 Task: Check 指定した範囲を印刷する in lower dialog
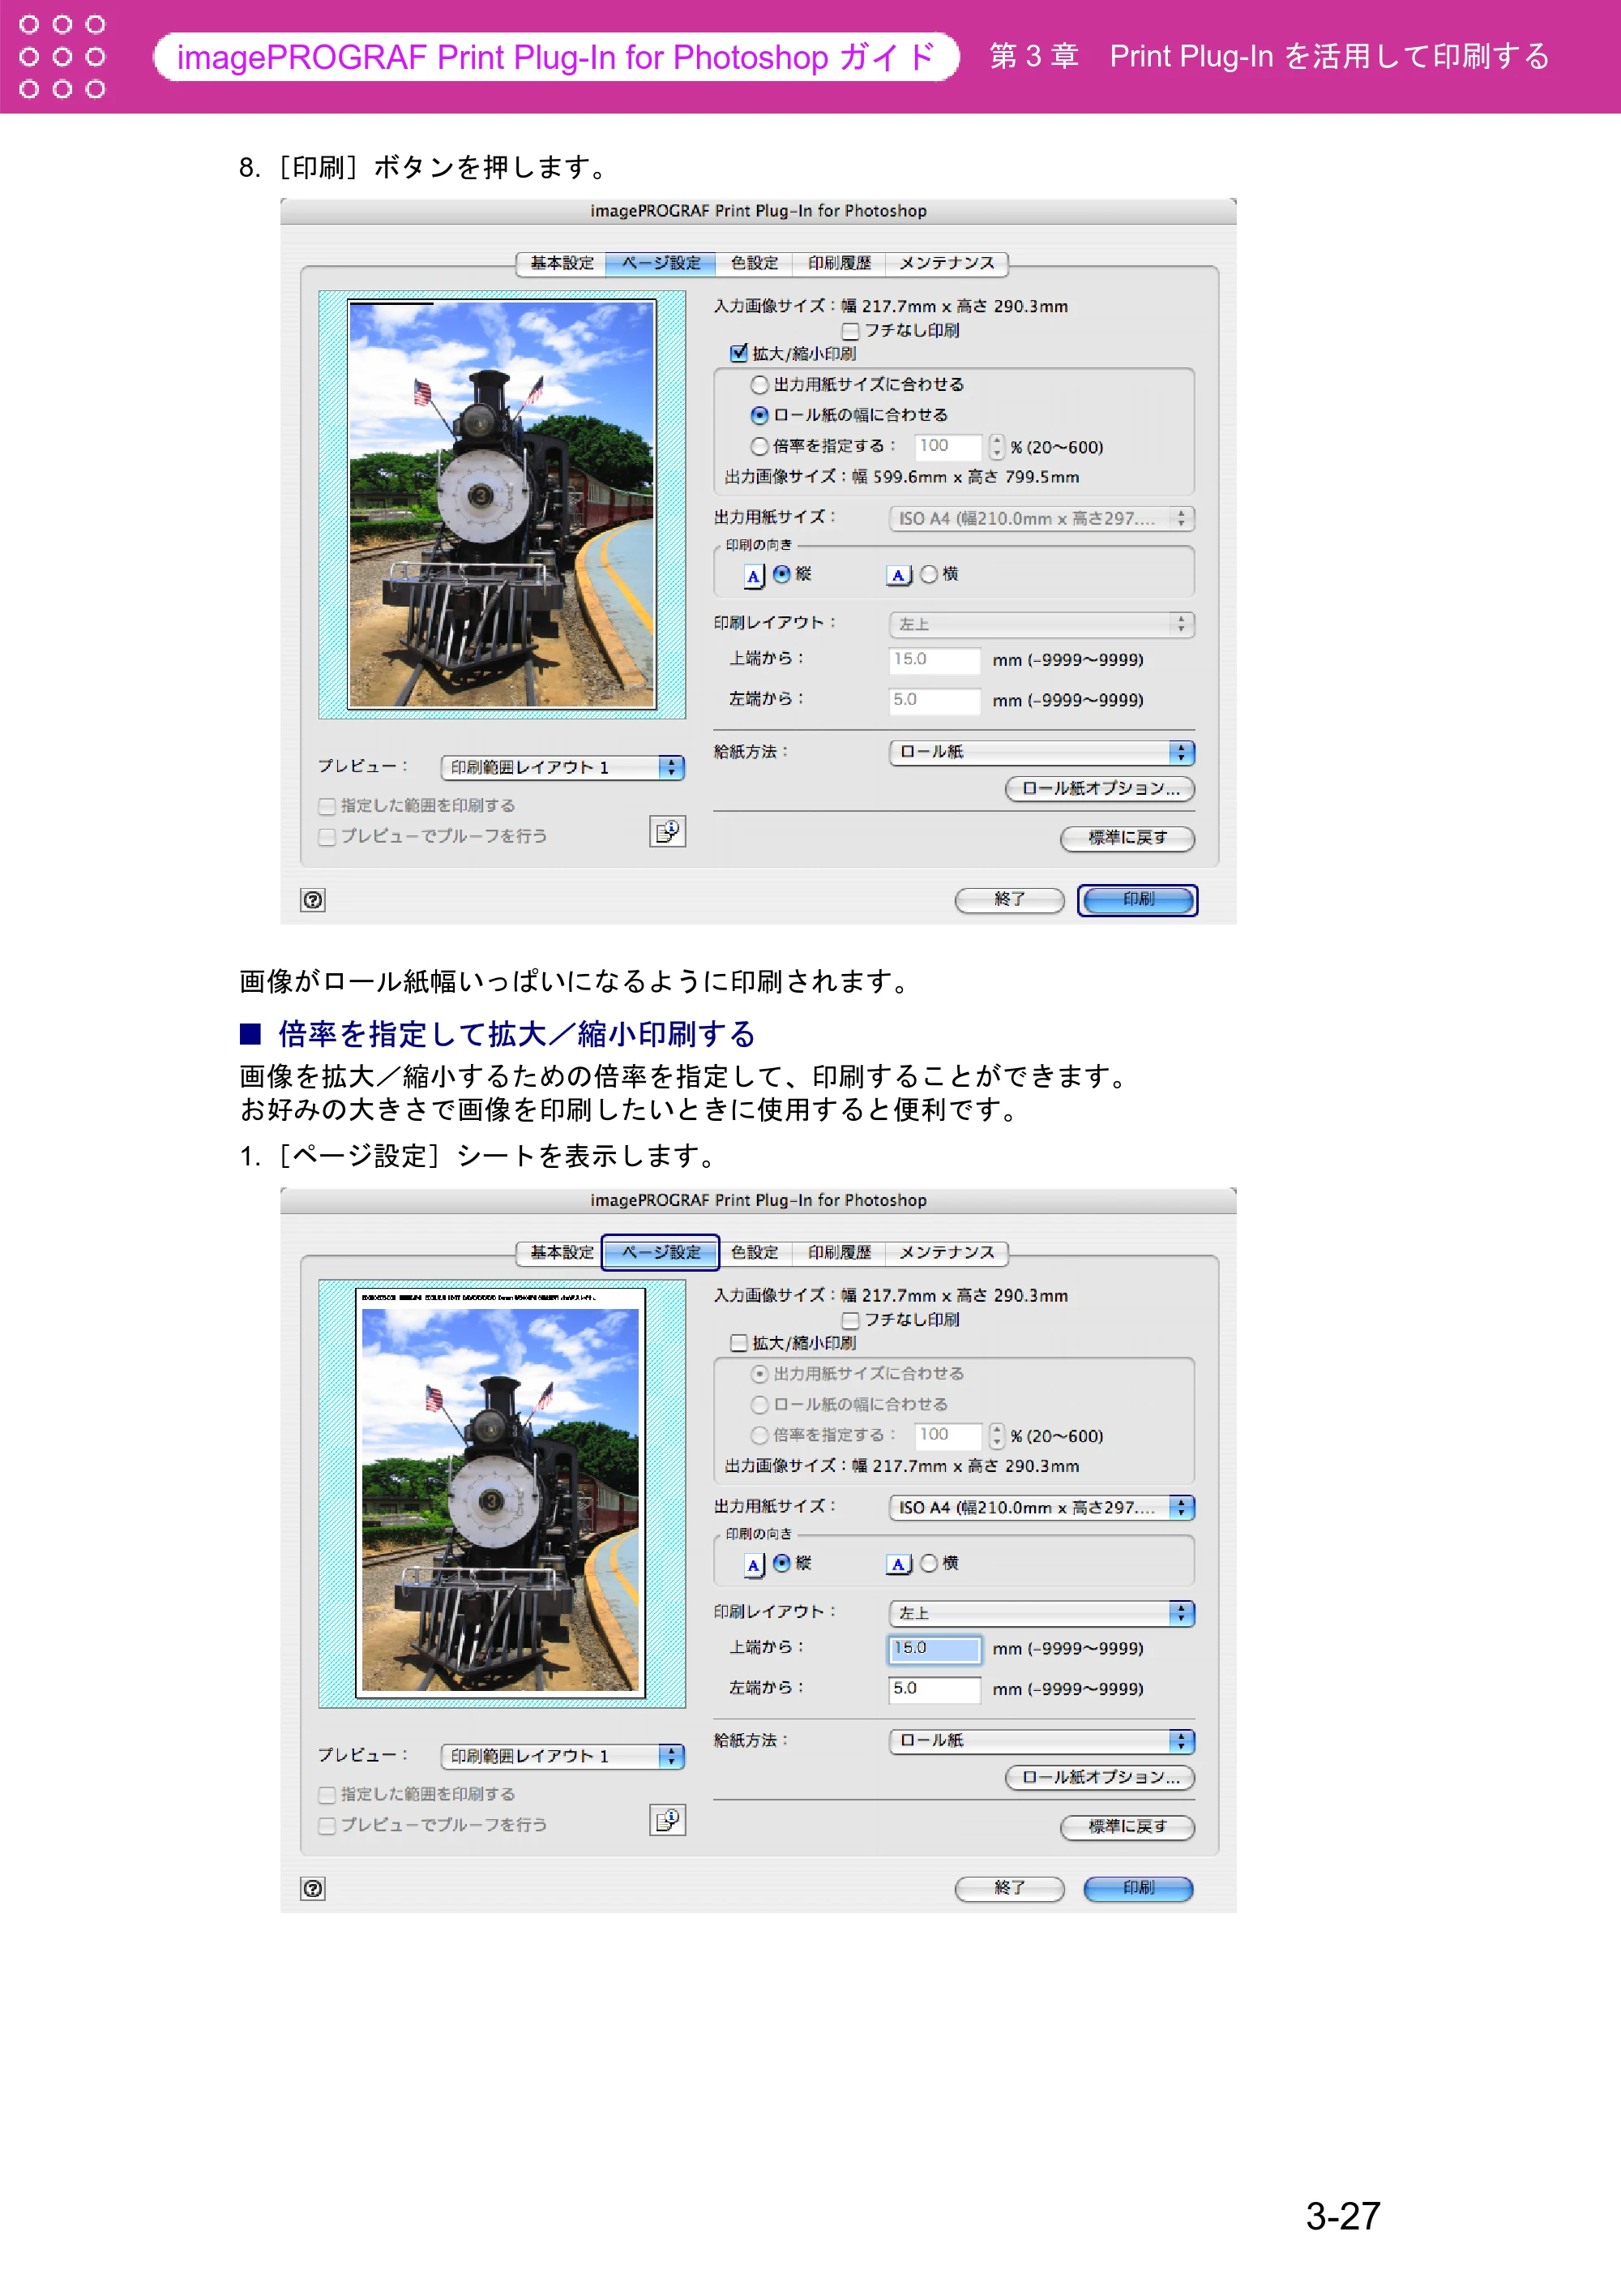(x=327, y=1795)
